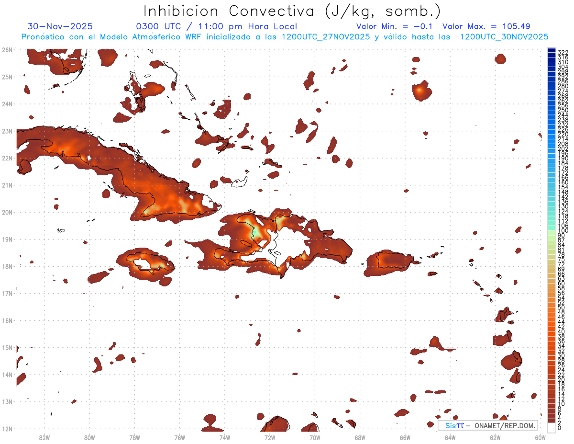574x444 pixels.
Task: Select the "Valor Min. = -0.1" text
Action: point(394,26)
